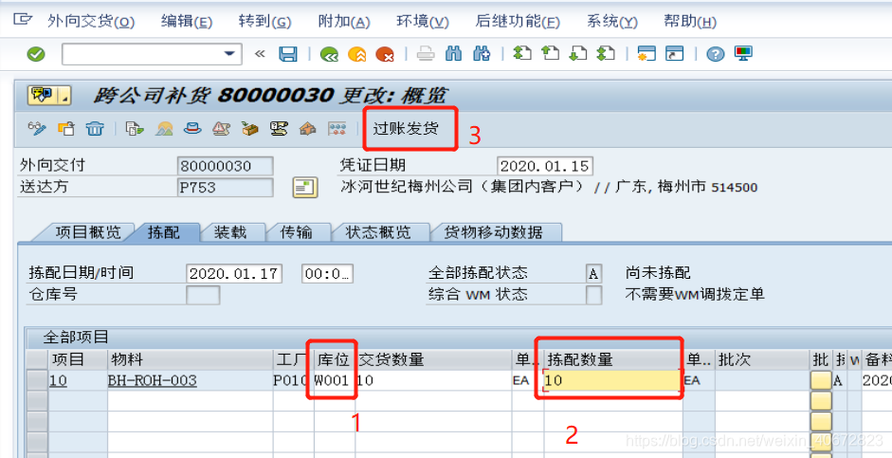This screenshot has width=892, height=458.
Task: Click the Pack box icon
Action: pyautogui.click(x=249, y=129)
